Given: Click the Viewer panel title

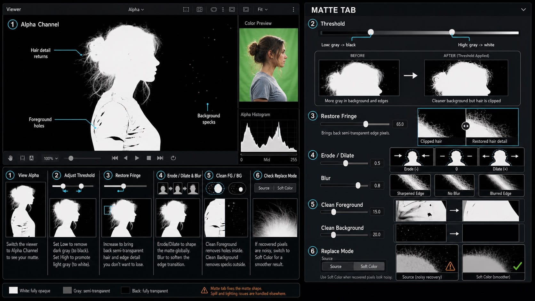Looking at the screenshot, I should click(x=14, y=9).
